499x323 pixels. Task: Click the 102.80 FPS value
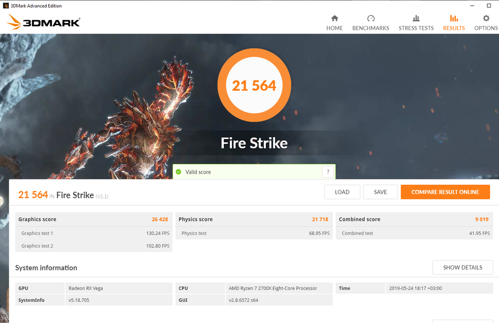[x=158, y=246]
